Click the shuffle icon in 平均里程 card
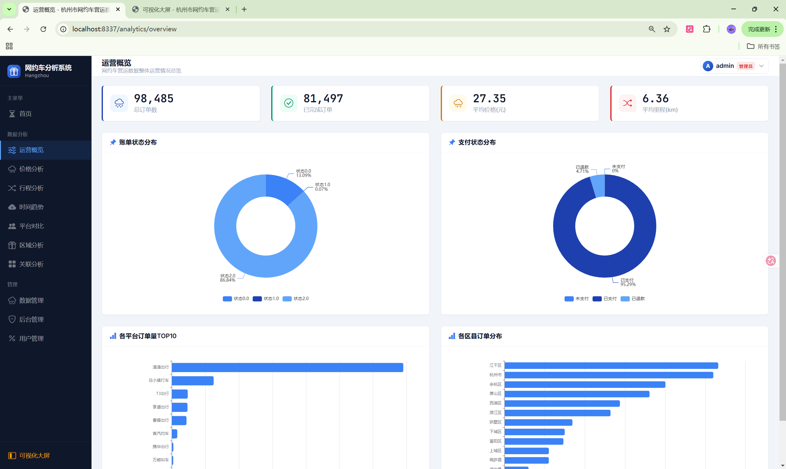The height and width of the screenshot is (469, 786). pos(627,103)
